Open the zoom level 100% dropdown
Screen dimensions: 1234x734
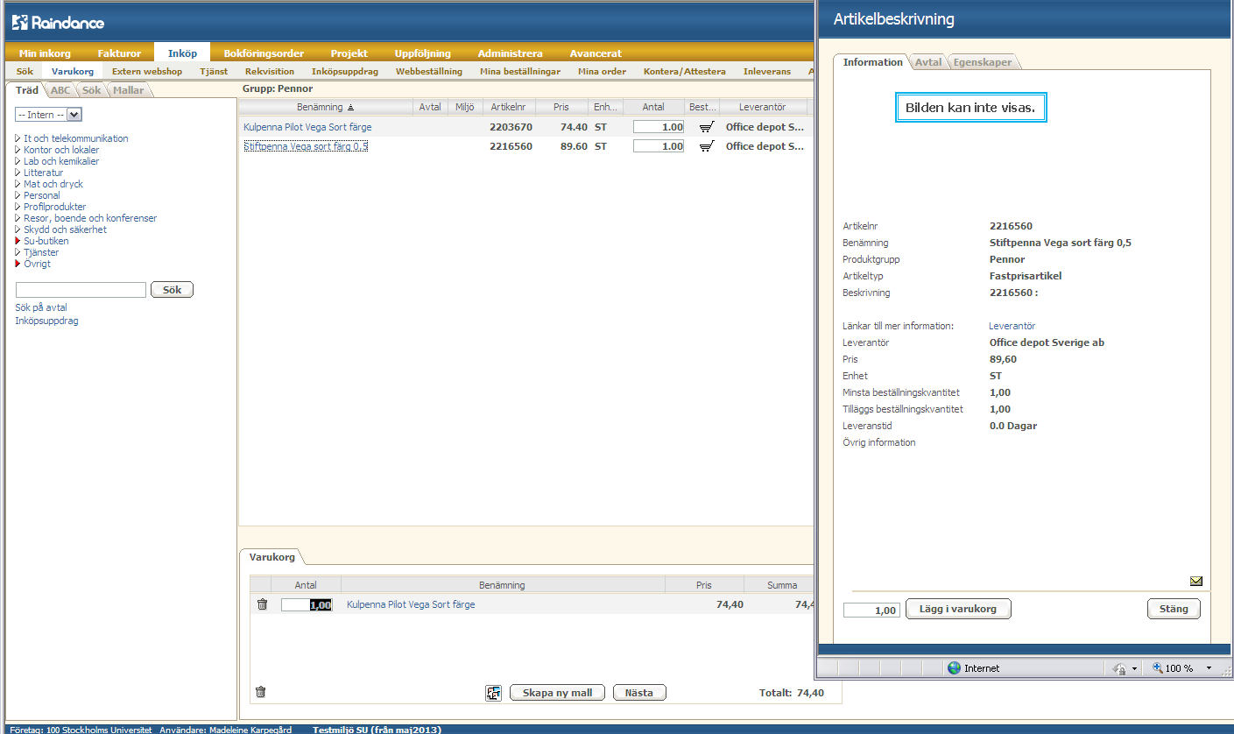(1209, 668)
